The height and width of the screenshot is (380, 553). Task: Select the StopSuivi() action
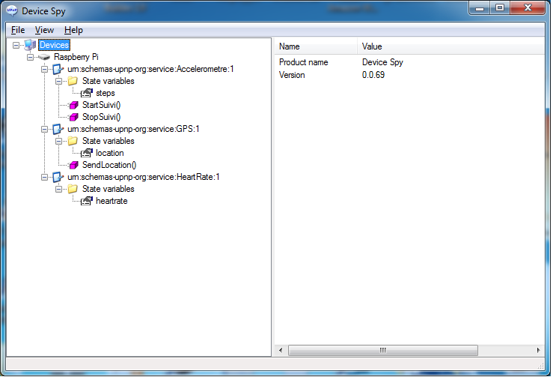coord(101,117)
